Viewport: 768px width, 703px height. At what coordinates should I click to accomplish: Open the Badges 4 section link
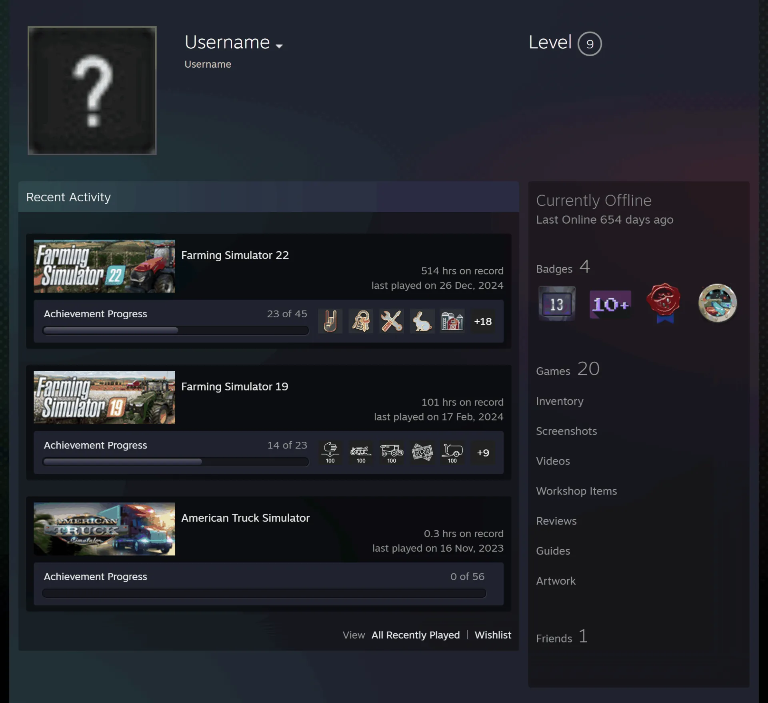pos(563,267)
